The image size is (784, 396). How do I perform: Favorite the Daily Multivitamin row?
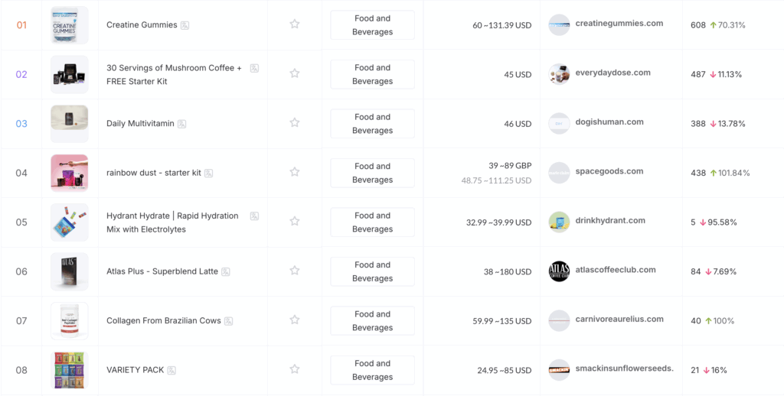coord(295,122)
